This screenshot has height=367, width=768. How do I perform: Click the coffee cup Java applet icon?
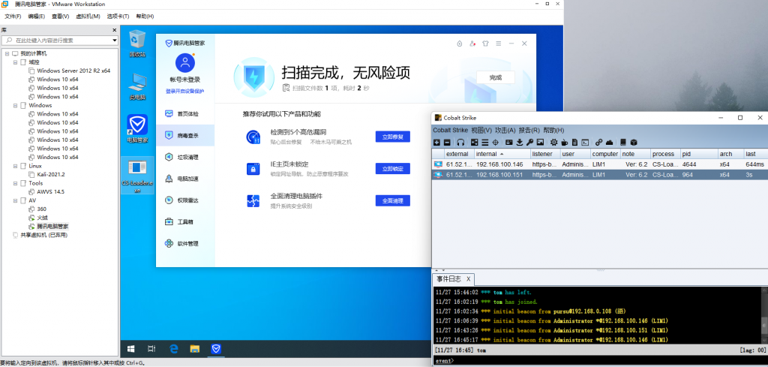(564, 143)
